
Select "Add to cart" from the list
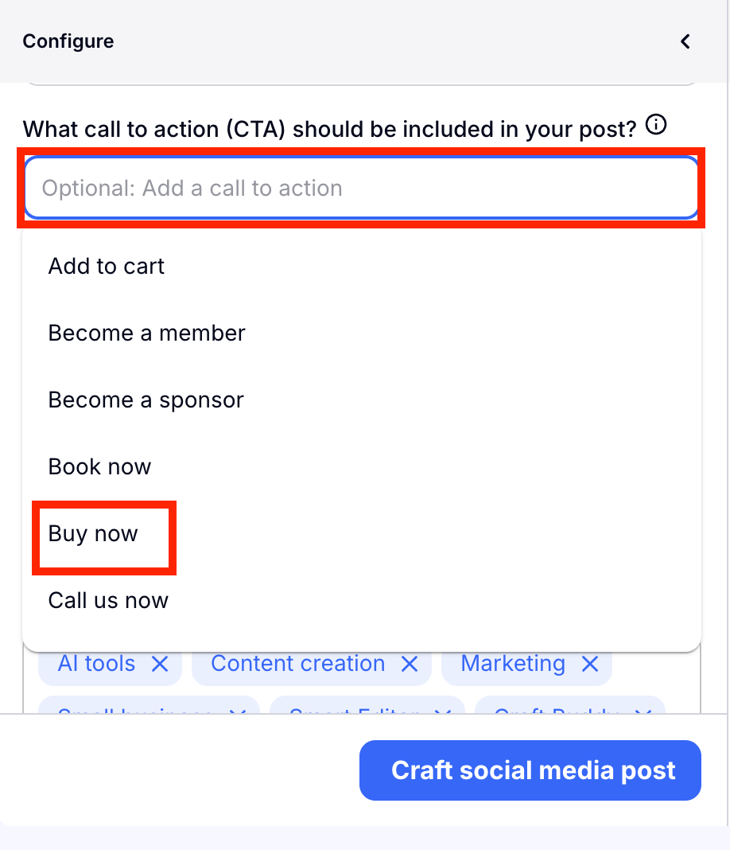click(x=107, y=266)
